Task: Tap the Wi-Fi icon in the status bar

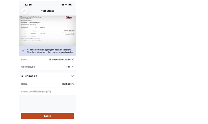Action: point(66,5)
